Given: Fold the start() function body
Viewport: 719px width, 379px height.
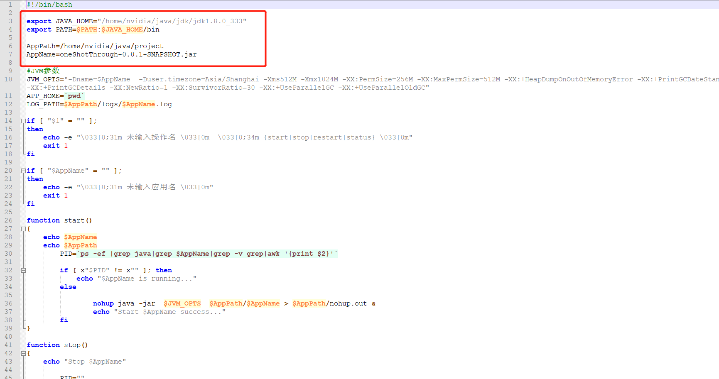Looking at the screenshot, I should [23, 229].
